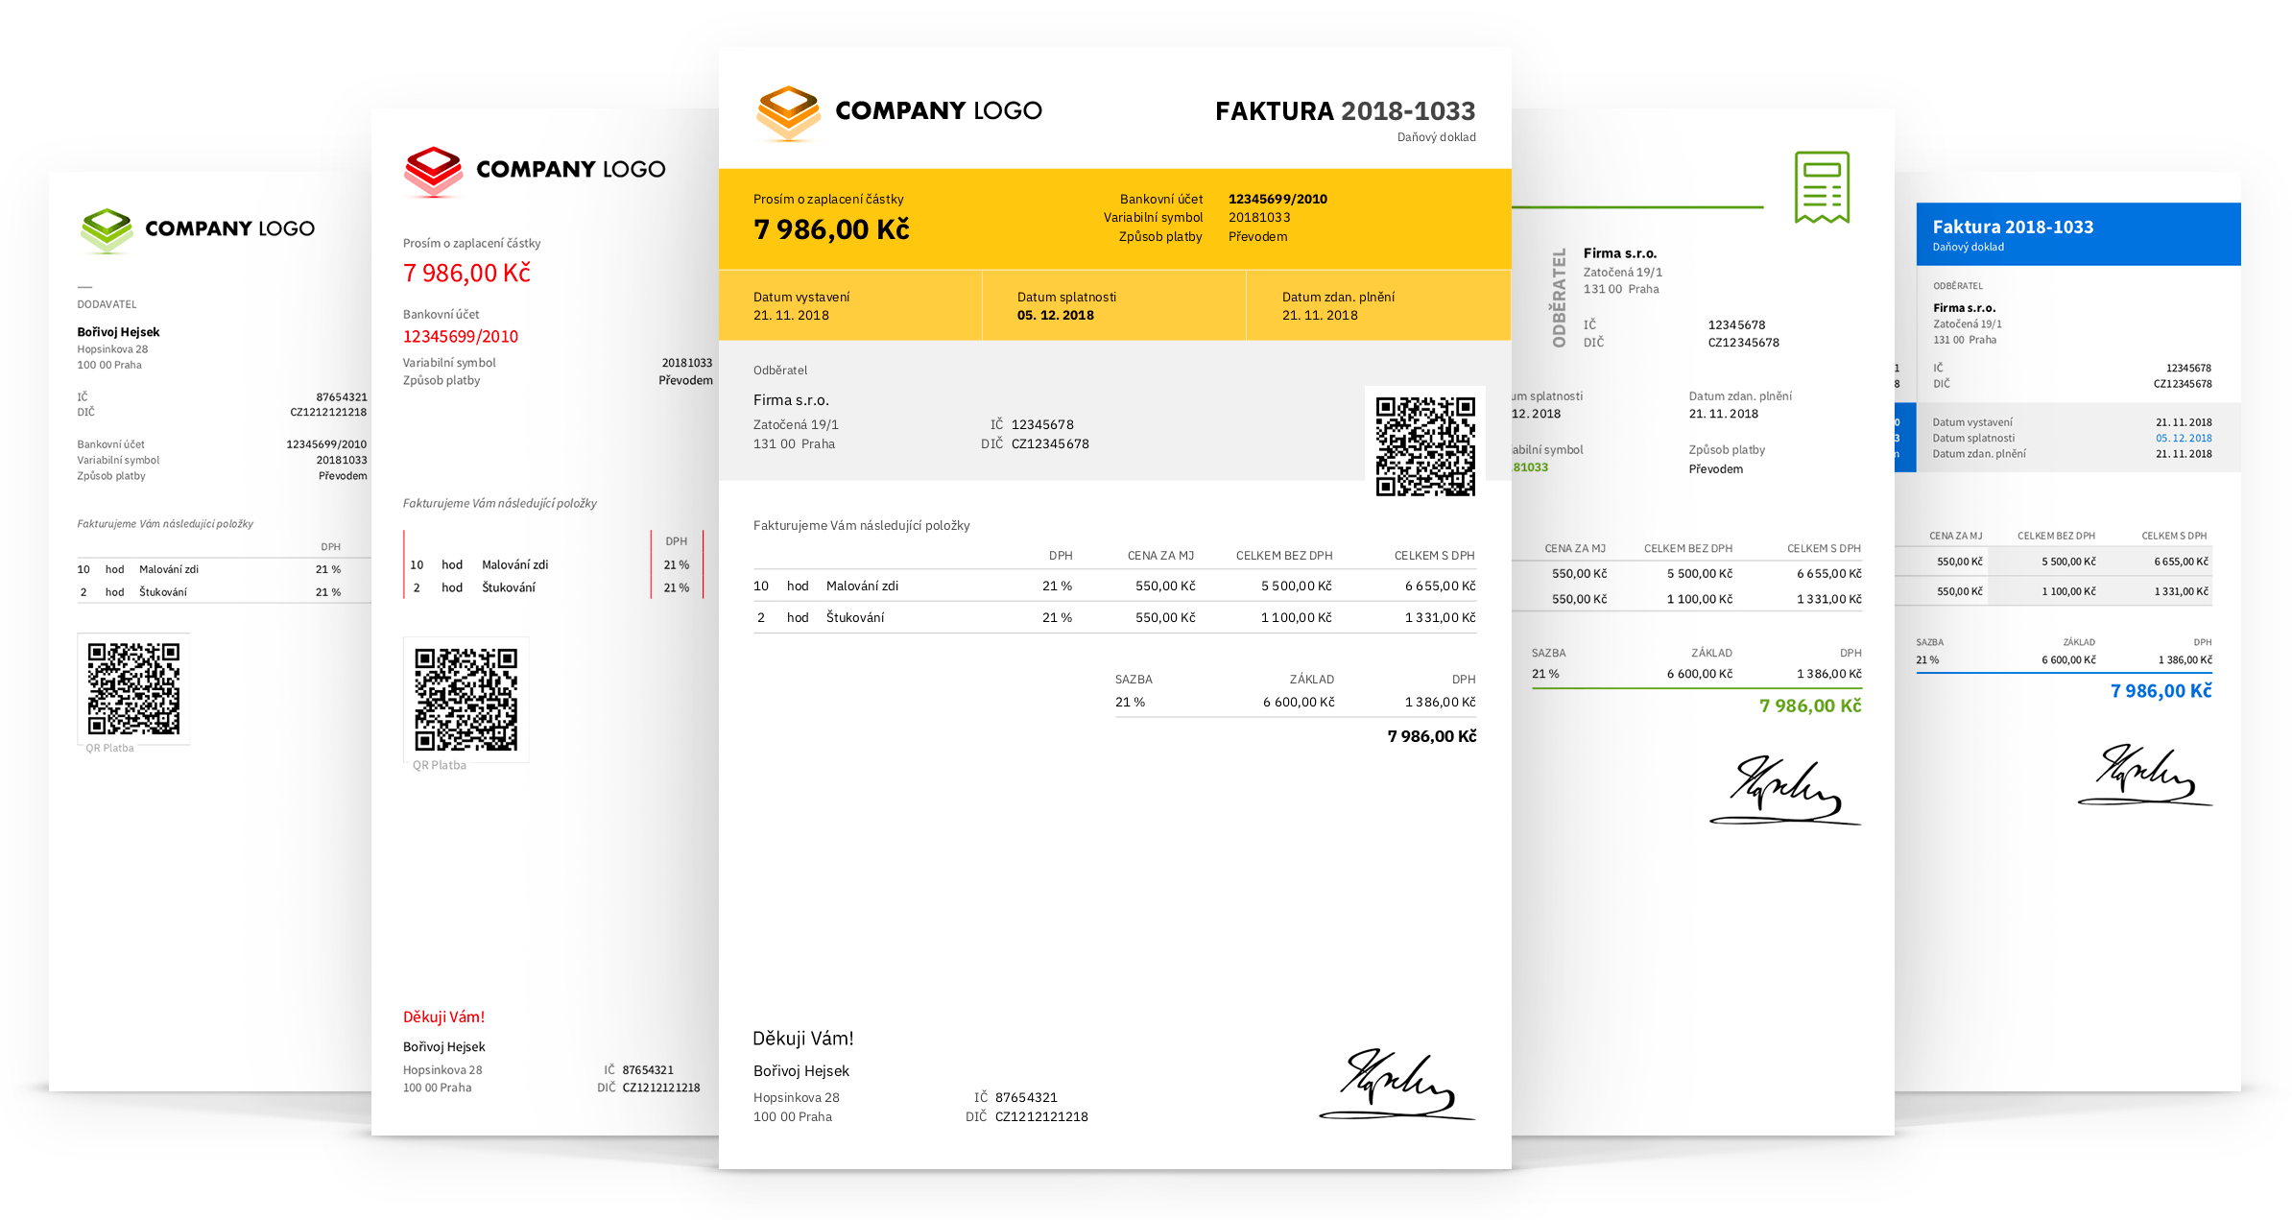Image resolution: width=2292 pixels, height=1220 pixels.
Task: Click 'COMPANY LOGO' text on the center invoice
Action: click(938, 111)
